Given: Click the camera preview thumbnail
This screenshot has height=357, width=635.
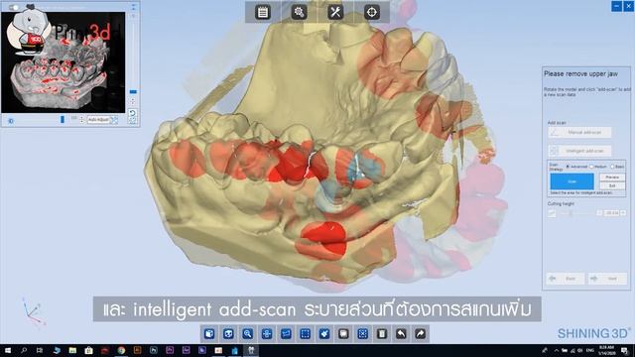Looking at the screenshot, I should pyautogui.click(x=63, y=62).
